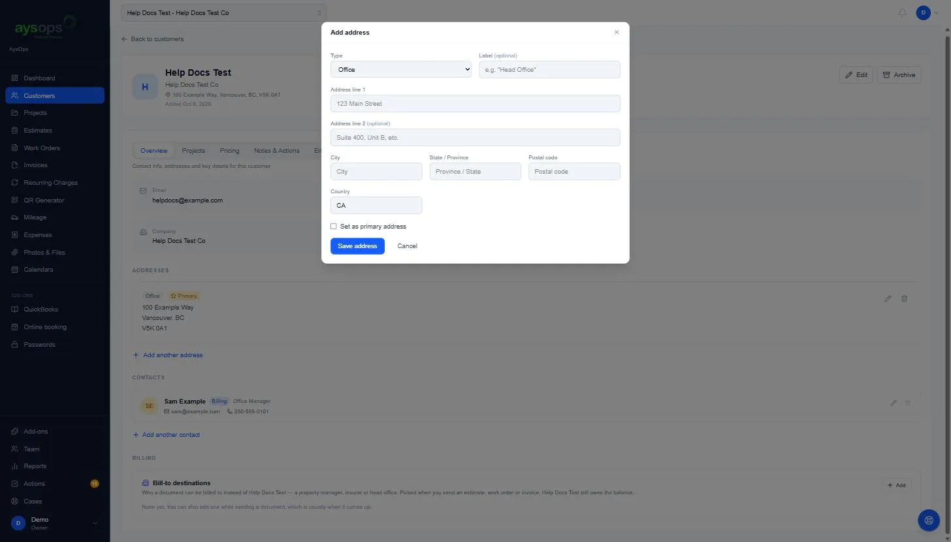Click Save address button

[x=357, y=246]
